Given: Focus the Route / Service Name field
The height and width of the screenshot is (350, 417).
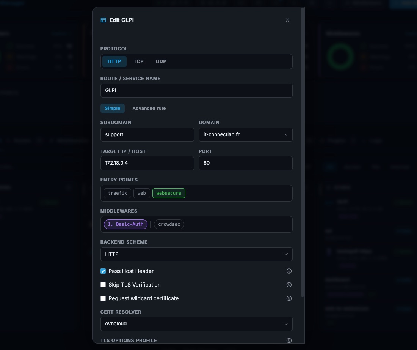Looking at the screenshot, I should 196,91.
